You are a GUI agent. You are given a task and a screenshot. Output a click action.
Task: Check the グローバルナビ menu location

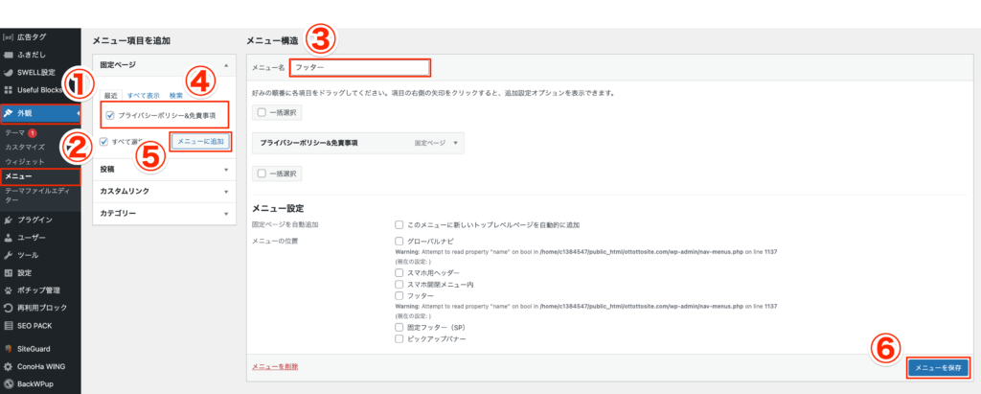(x=399, y=241)
